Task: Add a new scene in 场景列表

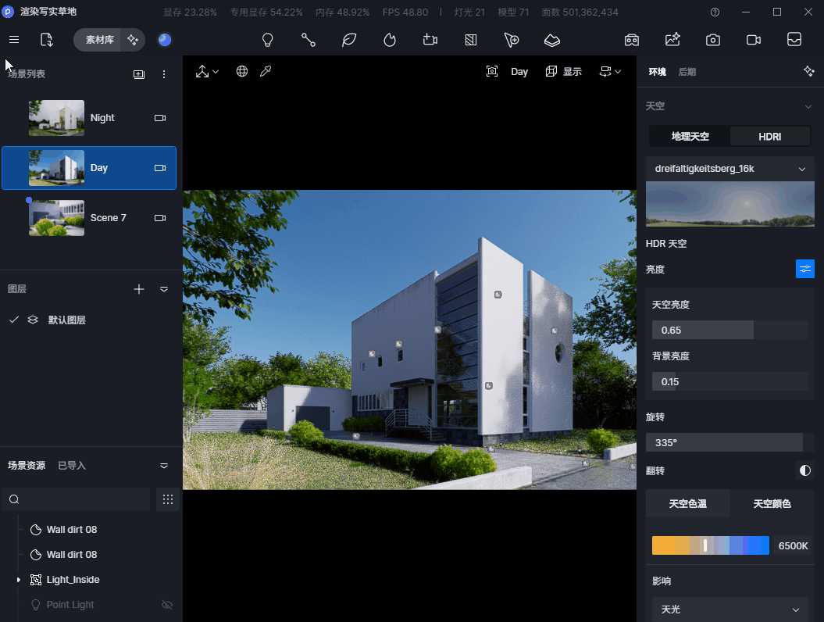Action: [139, 74]
